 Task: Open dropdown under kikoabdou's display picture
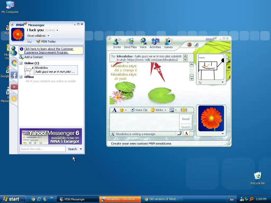(x=223, y=82)
